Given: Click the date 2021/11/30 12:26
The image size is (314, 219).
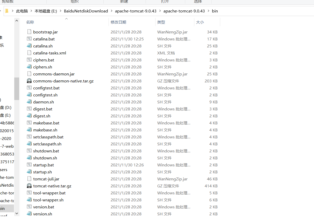Looking at the screenshot, I should point(127,165).
